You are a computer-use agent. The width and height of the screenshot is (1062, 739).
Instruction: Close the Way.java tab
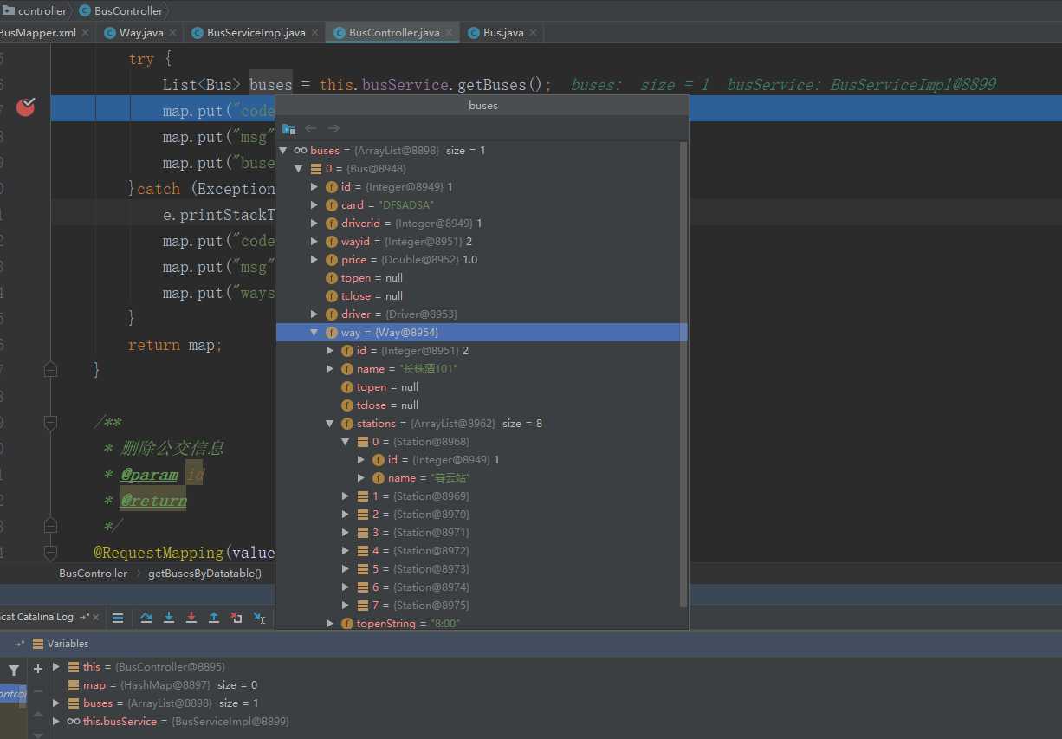174,33
